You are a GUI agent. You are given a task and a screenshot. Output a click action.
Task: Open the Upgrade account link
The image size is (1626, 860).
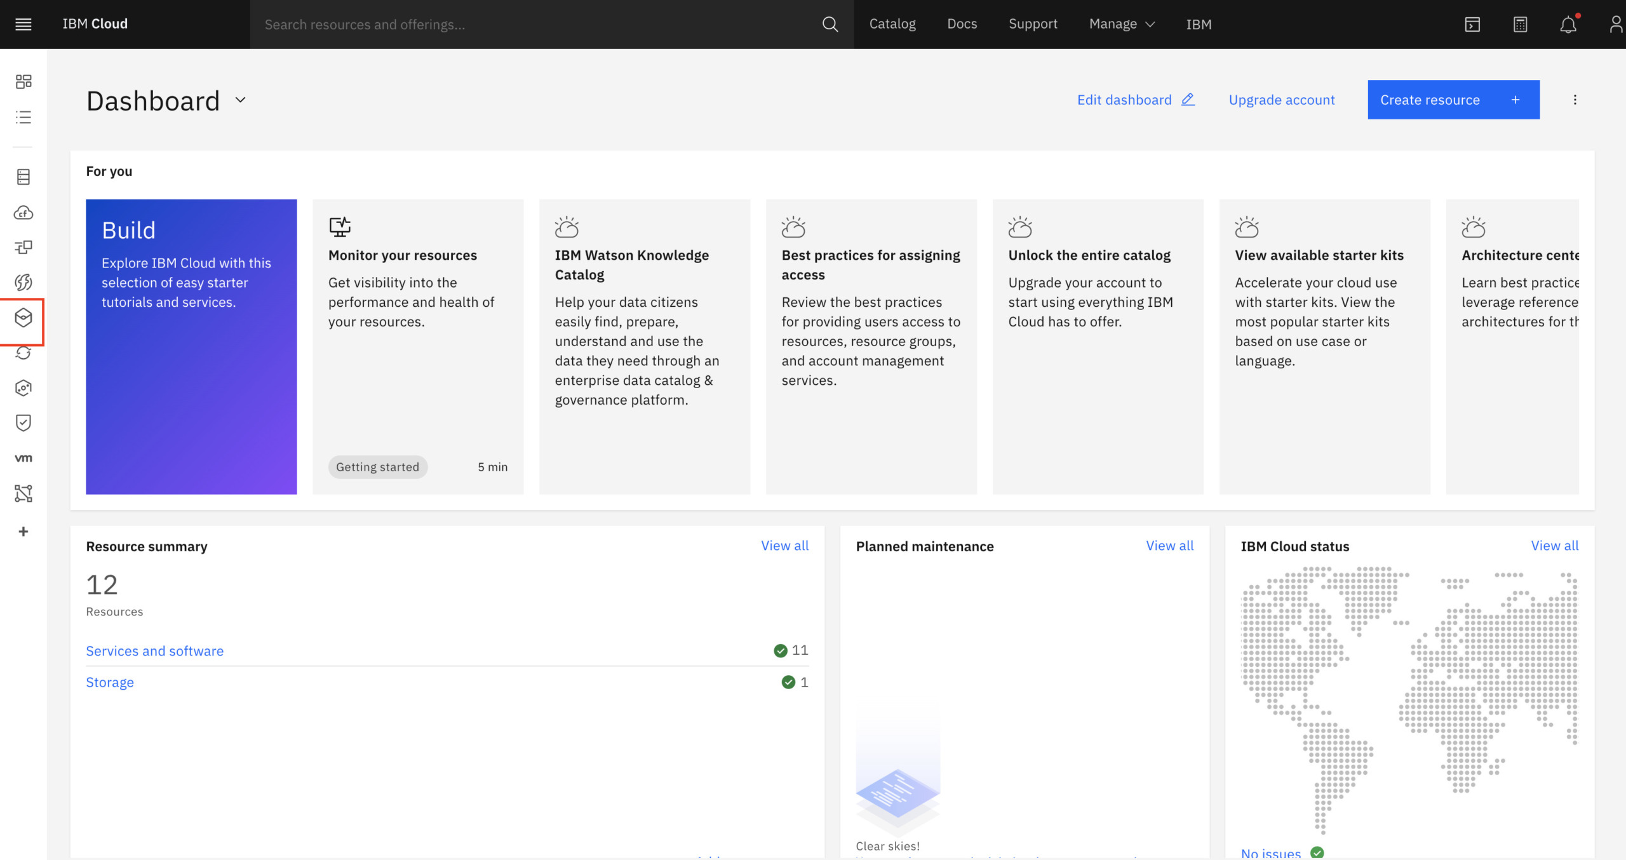[x=1282, y=100]
